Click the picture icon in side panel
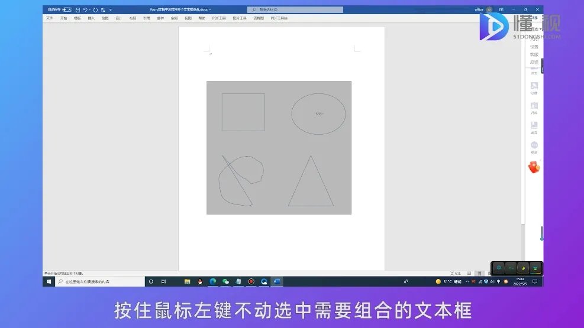The width and height of the screenshot is (584, 328). [534, 86]
